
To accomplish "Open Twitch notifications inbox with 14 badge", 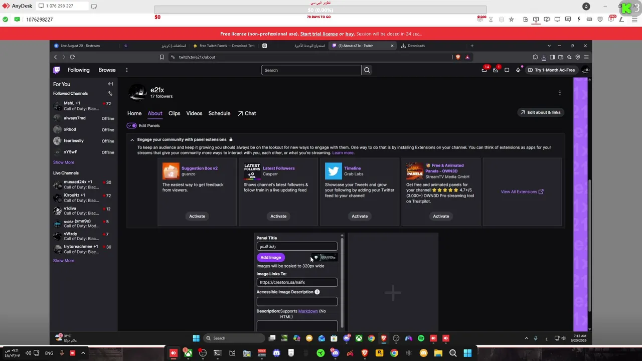I will [x=485, y=70].
